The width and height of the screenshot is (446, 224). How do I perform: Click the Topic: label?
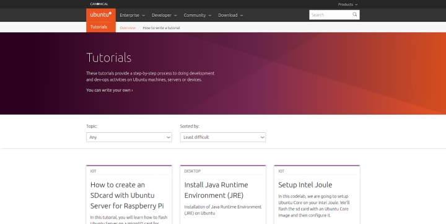(92, 126)
